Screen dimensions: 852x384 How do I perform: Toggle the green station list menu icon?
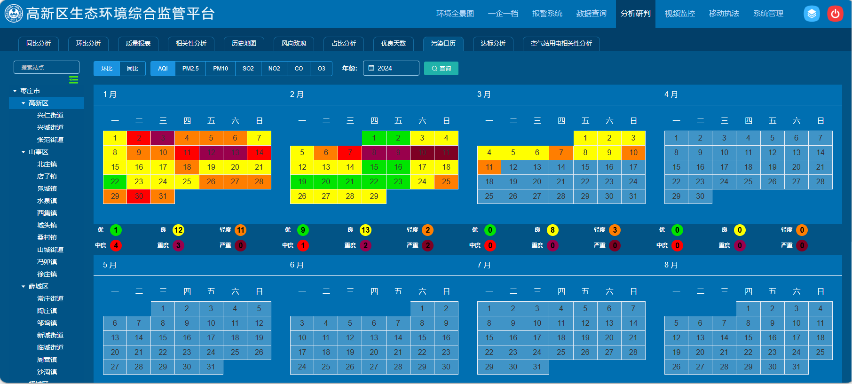pos(74,79)
